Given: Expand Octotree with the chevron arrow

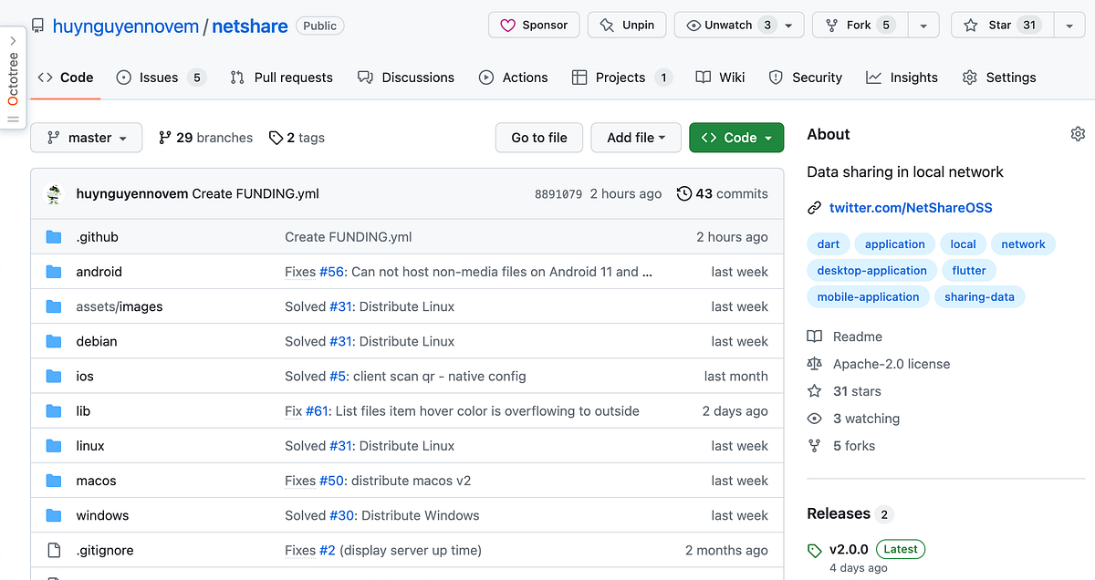Looking at the screenshot, I should (x=13, y=40).
